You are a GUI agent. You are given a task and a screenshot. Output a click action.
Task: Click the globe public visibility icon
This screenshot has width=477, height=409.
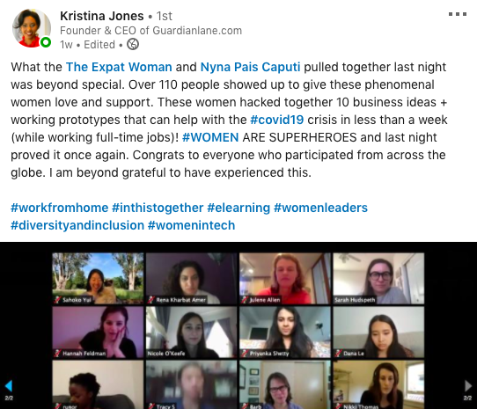[133, 44]
